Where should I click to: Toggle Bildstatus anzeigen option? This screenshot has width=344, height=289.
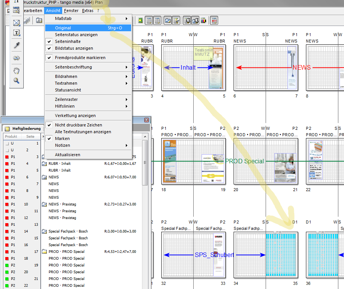tap(74, 48)
